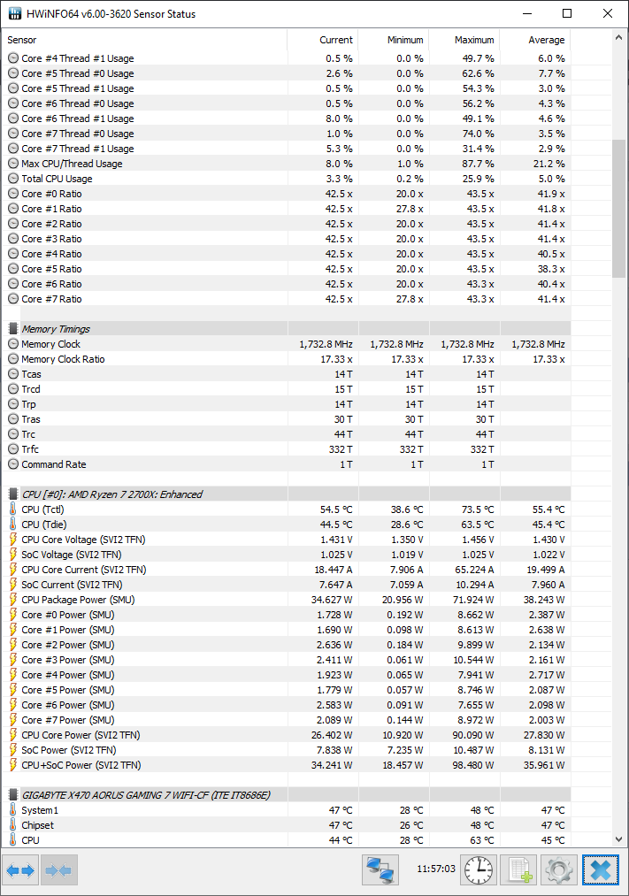The height and width of the screenshot is (896, 629).
Task: Click the CPU (Tctl) thermometer icon
Action: (x=13, y=509)
